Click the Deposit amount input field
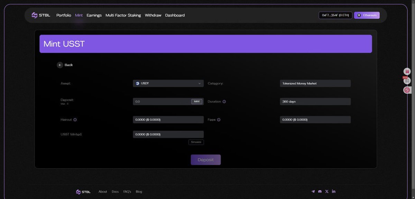 click(x=162, y=102)
